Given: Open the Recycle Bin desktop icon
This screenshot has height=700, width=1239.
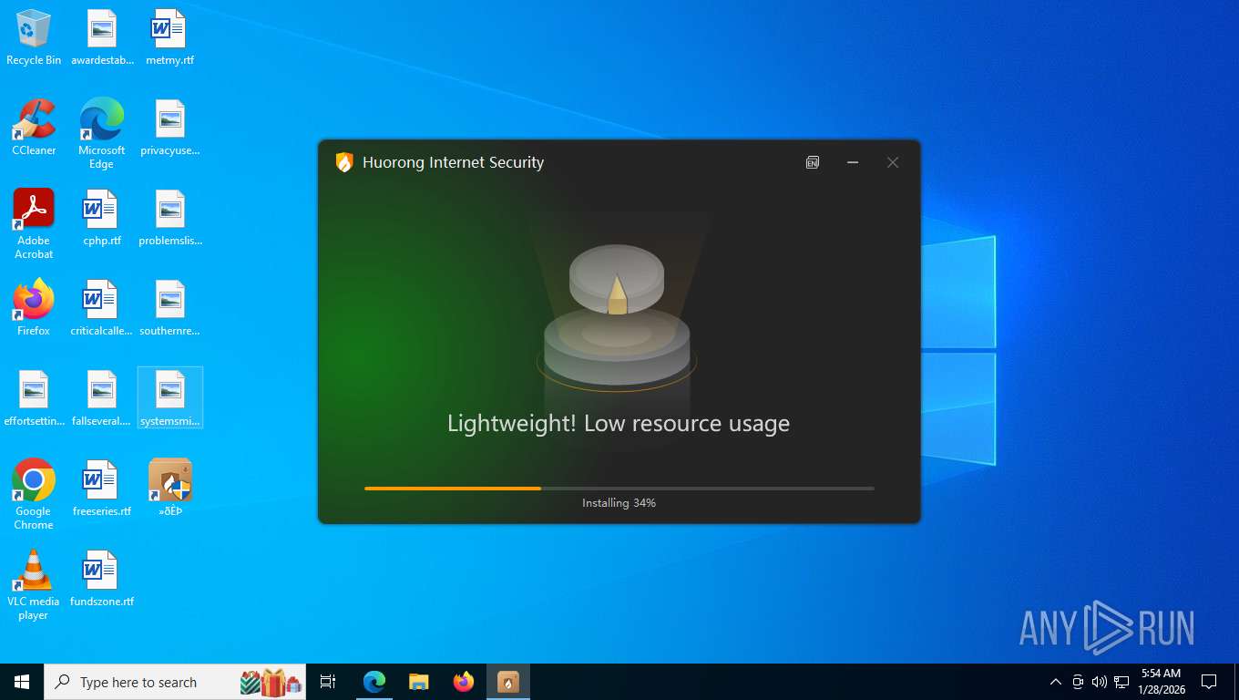Looking at the screenshot, I should tap(34, 37).
